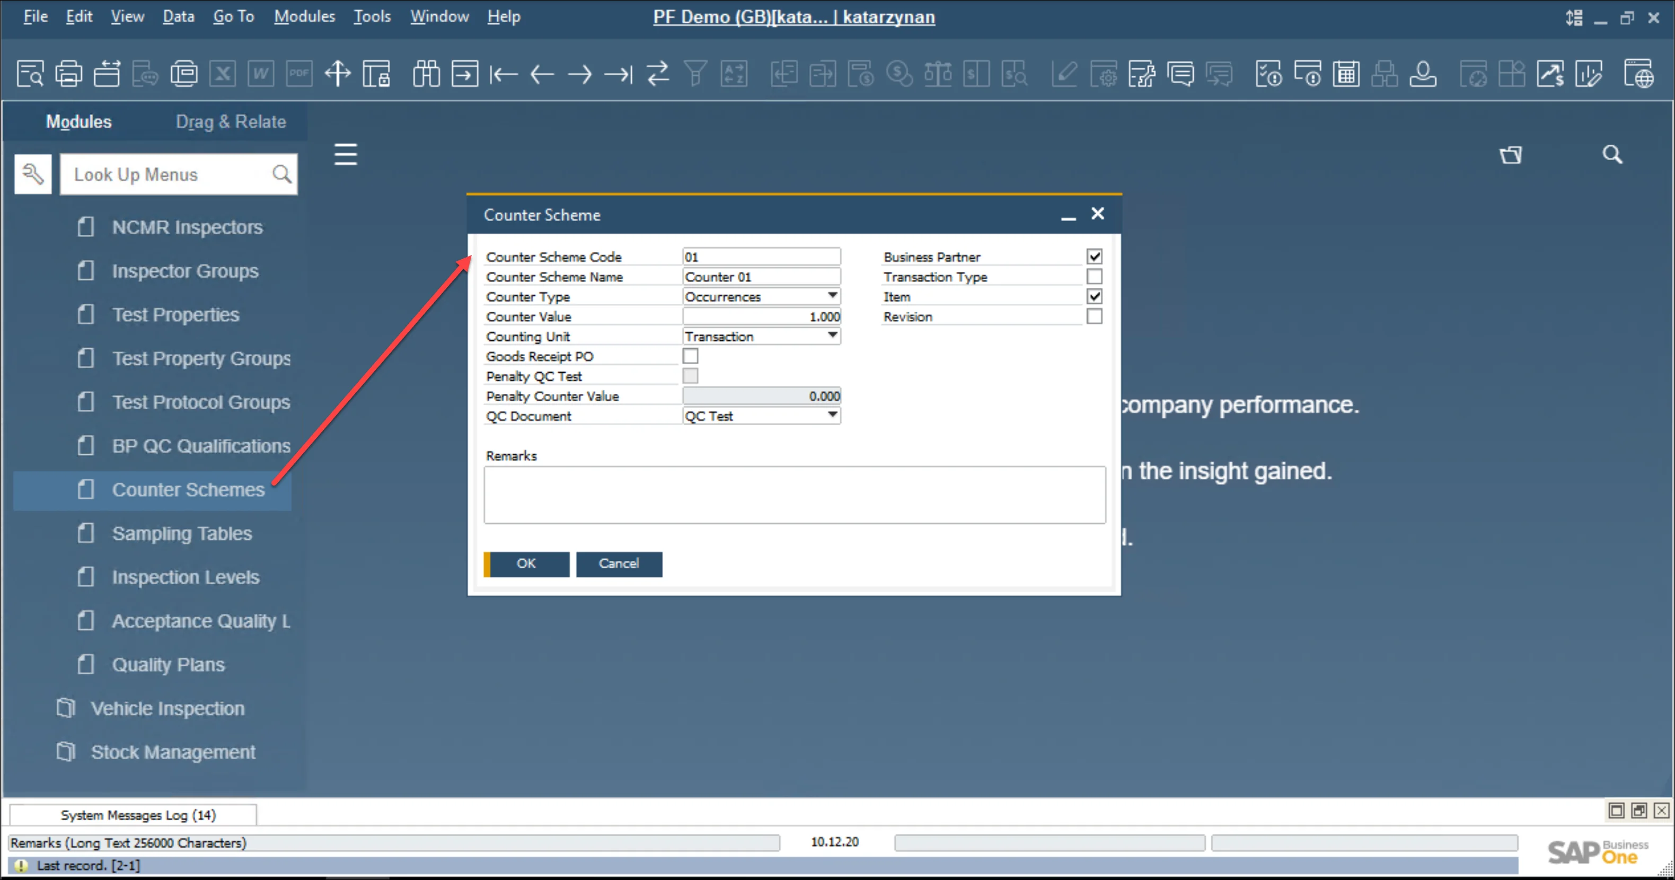Uncheck the Business Partner checkbox
This screenshot has width=1675, height=880.
[x=1095, y=256]
